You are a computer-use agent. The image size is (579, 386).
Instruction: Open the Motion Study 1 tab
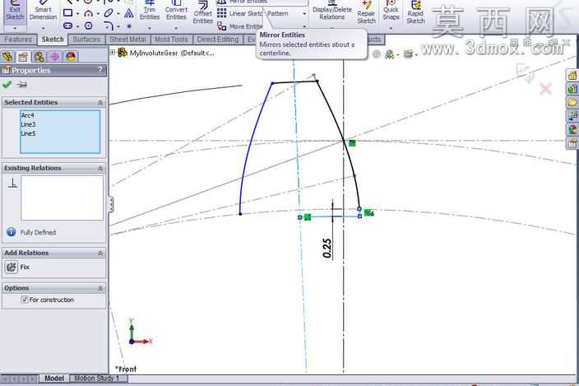(97, 379)
